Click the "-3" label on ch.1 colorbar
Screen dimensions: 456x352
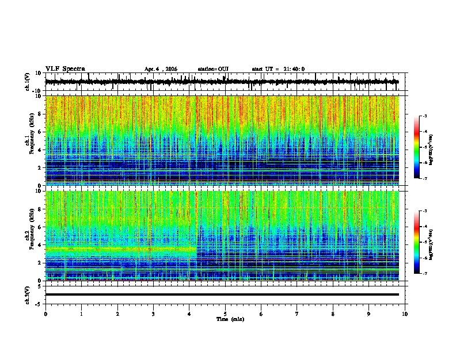(x=424, y=116)
